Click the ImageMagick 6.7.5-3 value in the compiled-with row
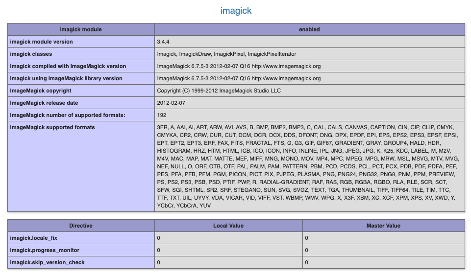 [239, 66]
